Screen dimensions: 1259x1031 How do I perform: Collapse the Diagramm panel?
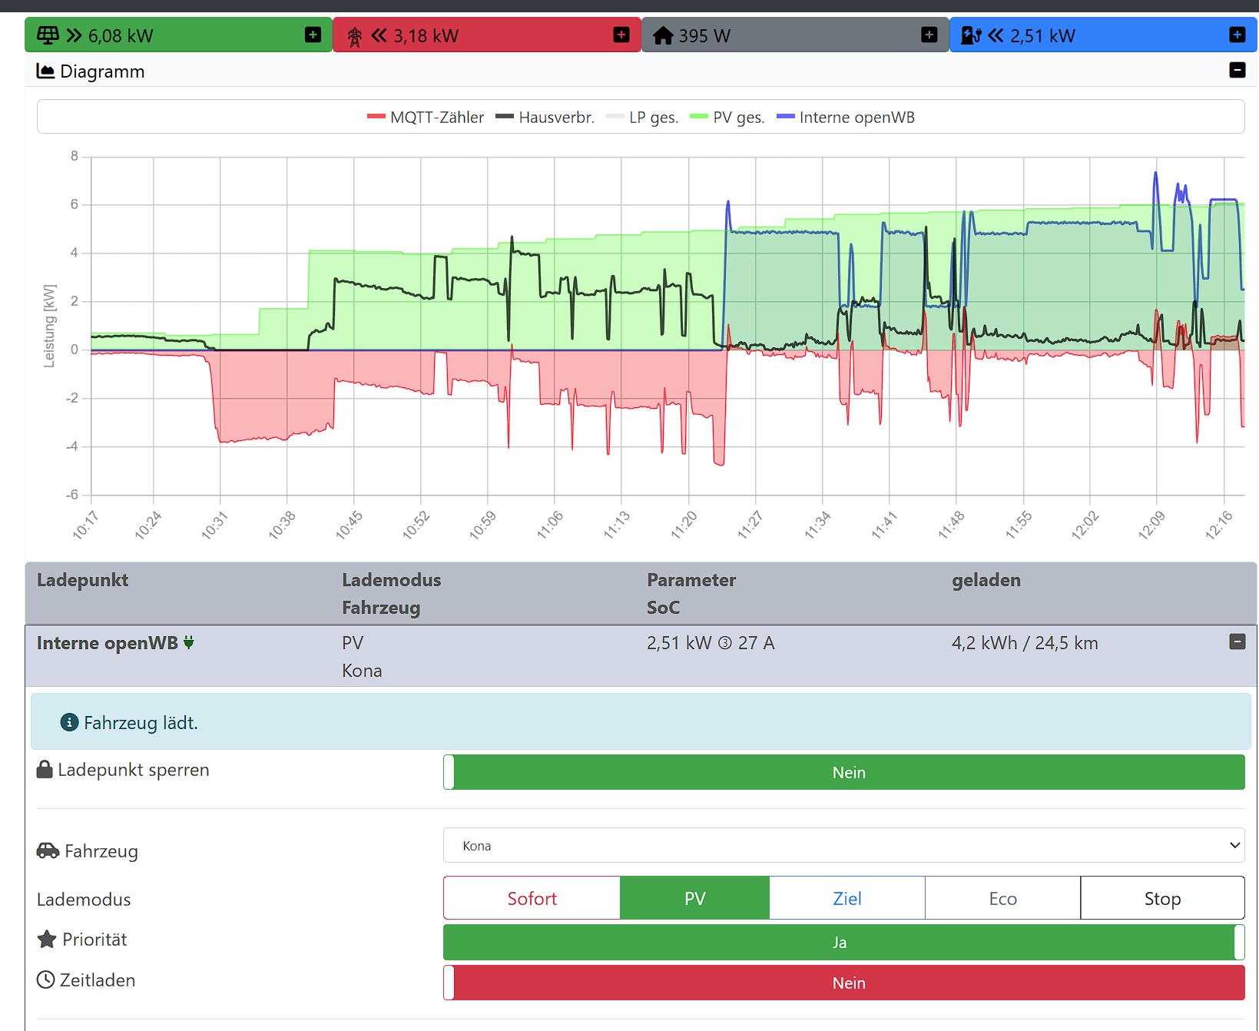tap(1237, 70)
